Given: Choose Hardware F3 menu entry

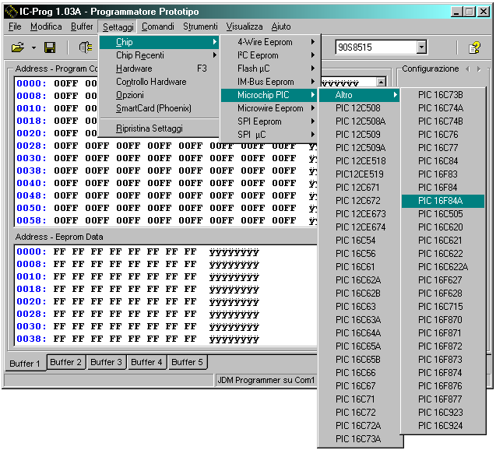Looking at the screenshot, I should (x=159, y=69).
